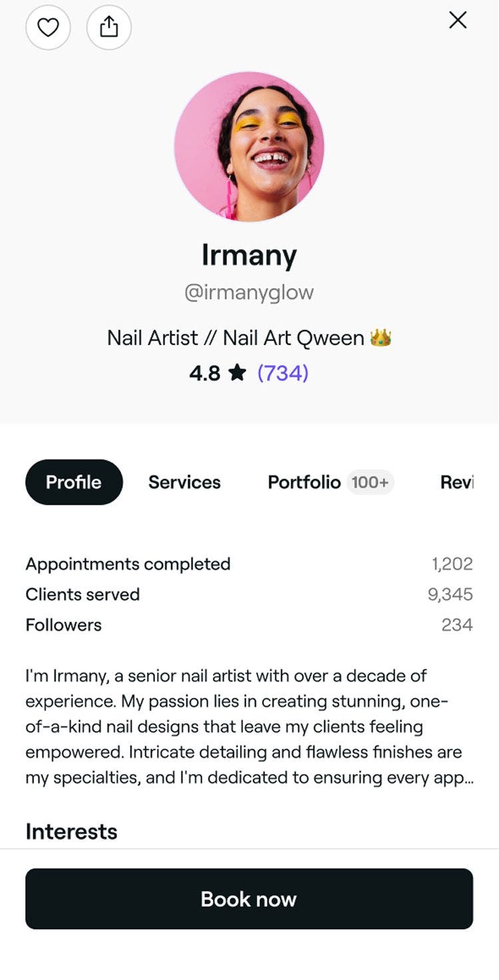Image resolution: width=499 pixels, height=980 pixels.
Task: Click the Clients served value 9,345
Action: 450,594
